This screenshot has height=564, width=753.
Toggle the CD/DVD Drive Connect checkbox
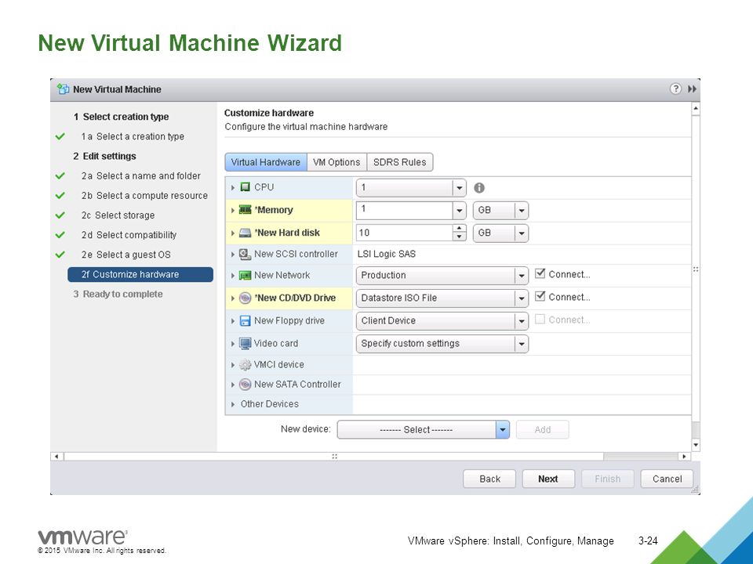(540, 296)
